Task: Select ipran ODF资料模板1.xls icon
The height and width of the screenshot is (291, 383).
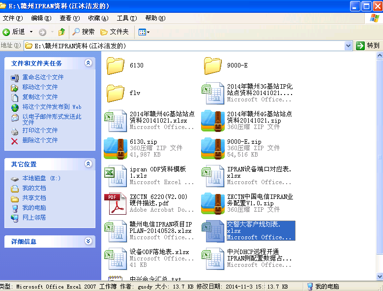Action: (x=115, y=176)
